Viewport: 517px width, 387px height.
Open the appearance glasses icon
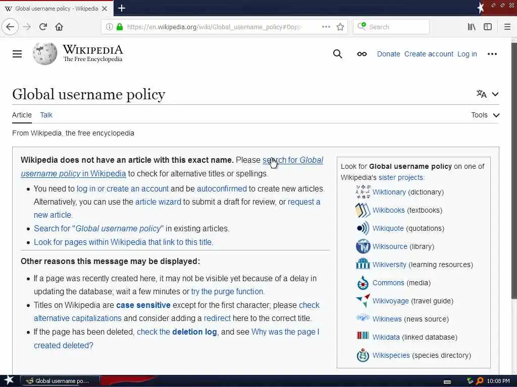coord(361,54)
